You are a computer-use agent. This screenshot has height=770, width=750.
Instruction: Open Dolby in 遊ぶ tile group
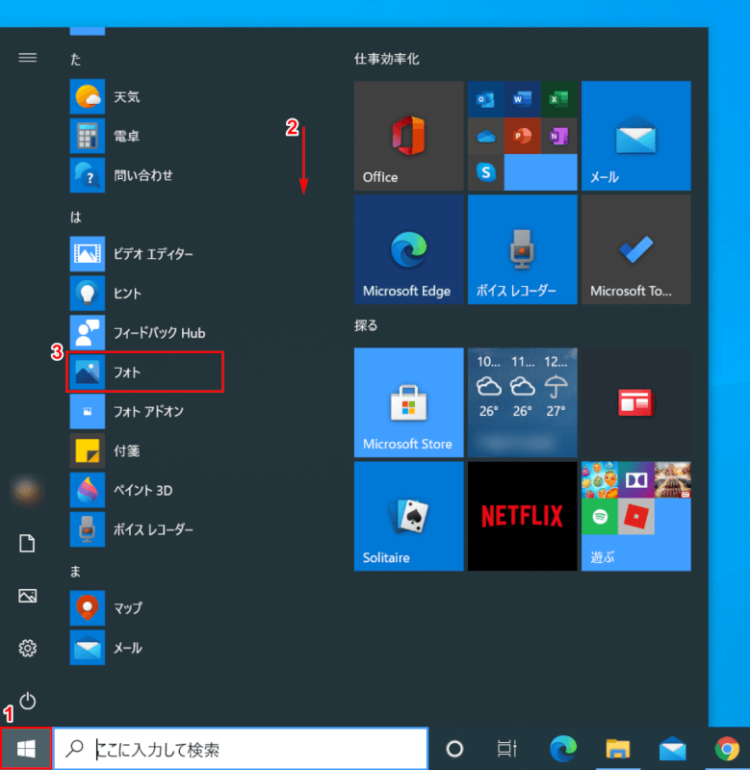click(x=636, y=479)
